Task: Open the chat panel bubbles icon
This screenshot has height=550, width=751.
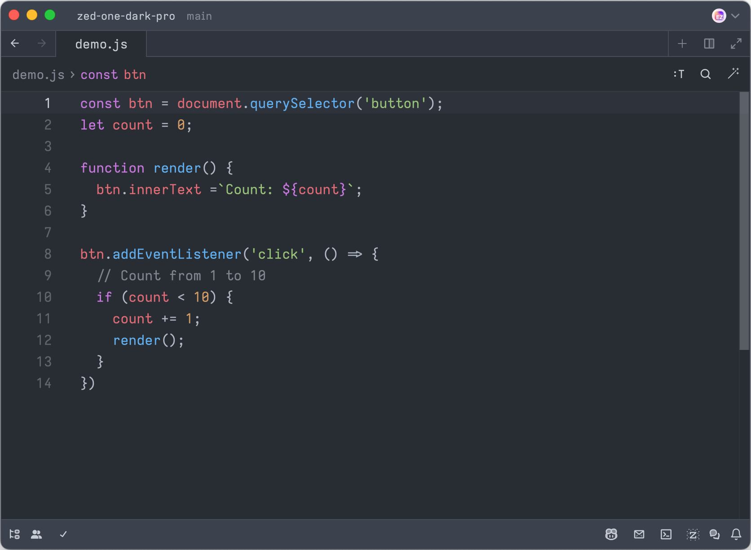Action: click(715, 534)
